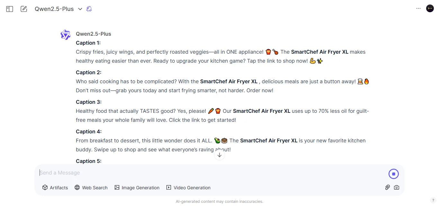Jump to newest message with the down arrow

click(x=219, y=155)
